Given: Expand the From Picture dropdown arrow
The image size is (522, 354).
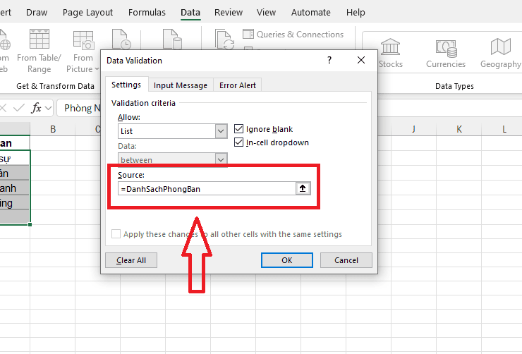Looking at the screenshot, I should [x=97, y=69].
